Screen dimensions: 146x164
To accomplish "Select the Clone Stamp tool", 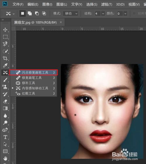I will [5, 87].
